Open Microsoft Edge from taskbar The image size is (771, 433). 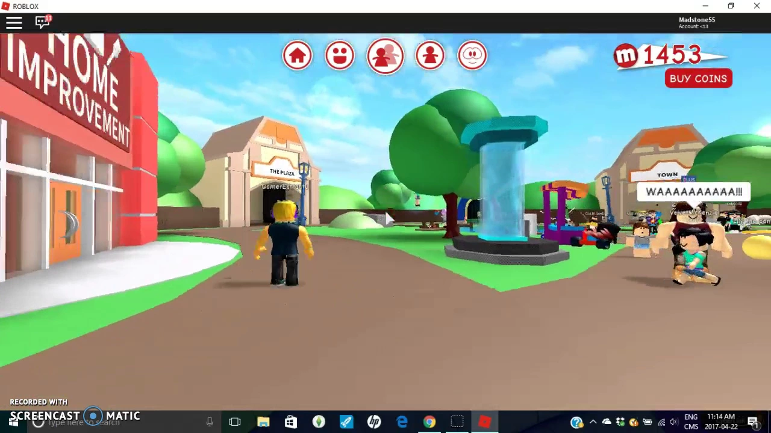coord(402,422)
